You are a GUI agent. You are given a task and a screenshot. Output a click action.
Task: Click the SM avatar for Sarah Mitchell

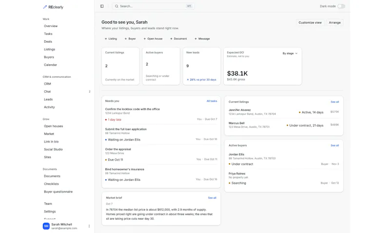[46, 226]
